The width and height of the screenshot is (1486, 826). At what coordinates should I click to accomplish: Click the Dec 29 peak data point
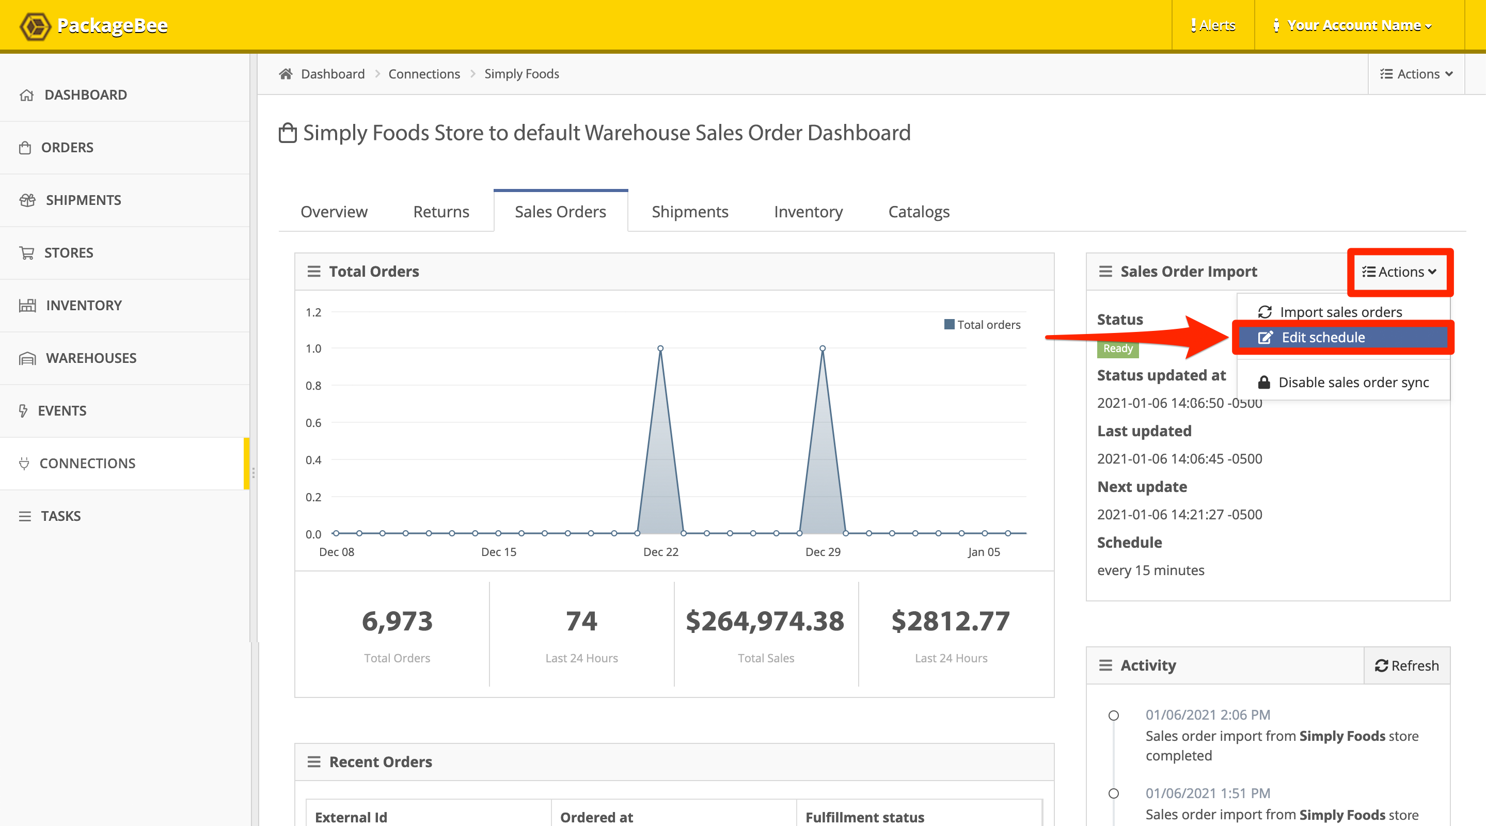pyautogui.click(x=823, y=348)
